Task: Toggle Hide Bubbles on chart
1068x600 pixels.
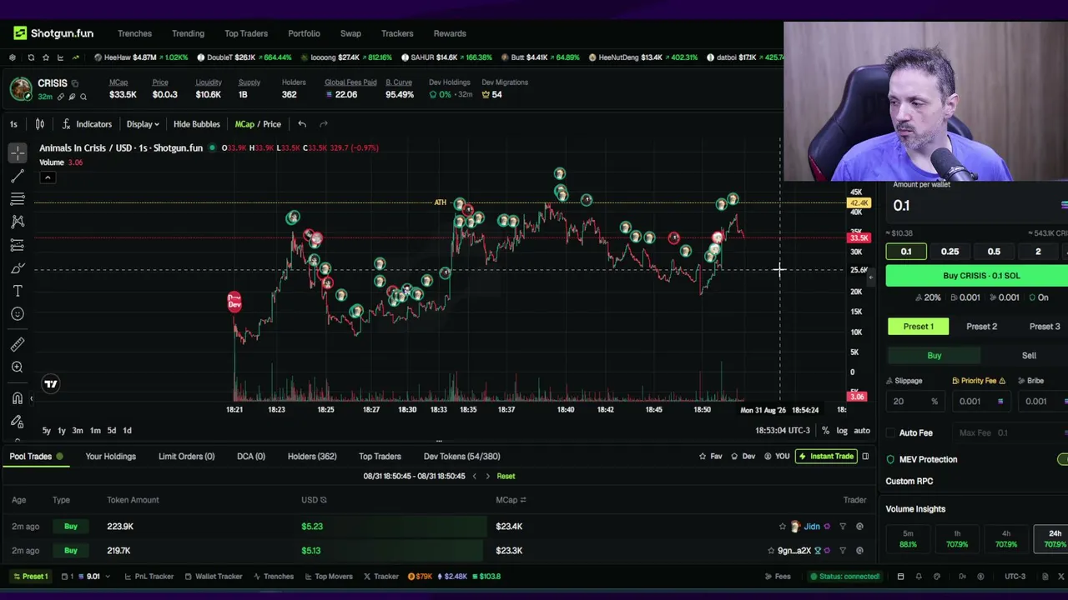Action: (197, 124)
